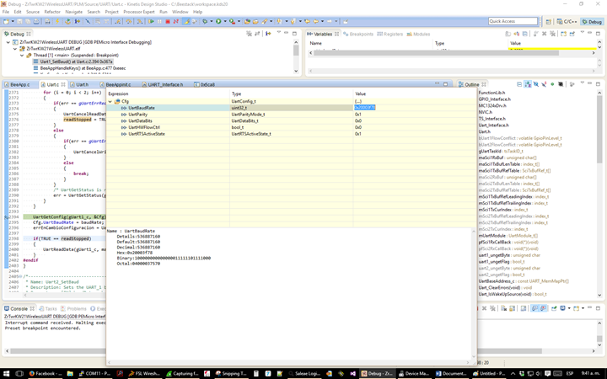Switch to the C/C++ perspective
The image size is (607, 379).
coord(567,22)
